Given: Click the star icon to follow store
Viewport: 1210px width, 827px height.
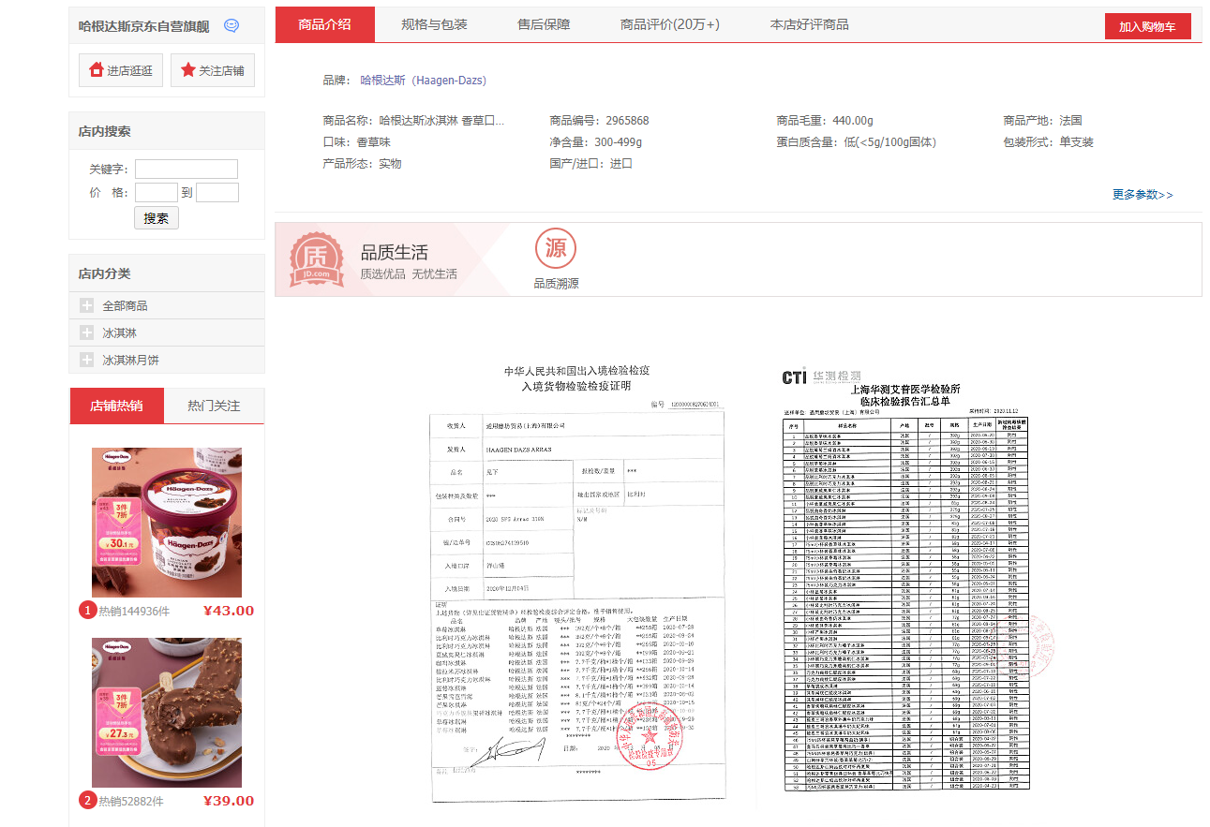Looking at the screenshot, I should (188, 70).
